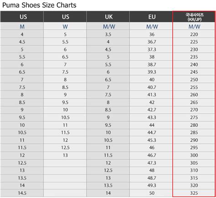The width and height of the screenshot is (216, 198).
Task: Click the UK column header
Action: click(108, 17)
